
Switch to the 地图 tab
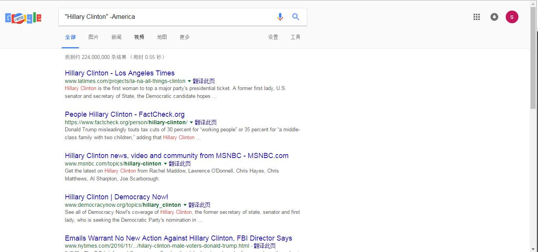162,37
